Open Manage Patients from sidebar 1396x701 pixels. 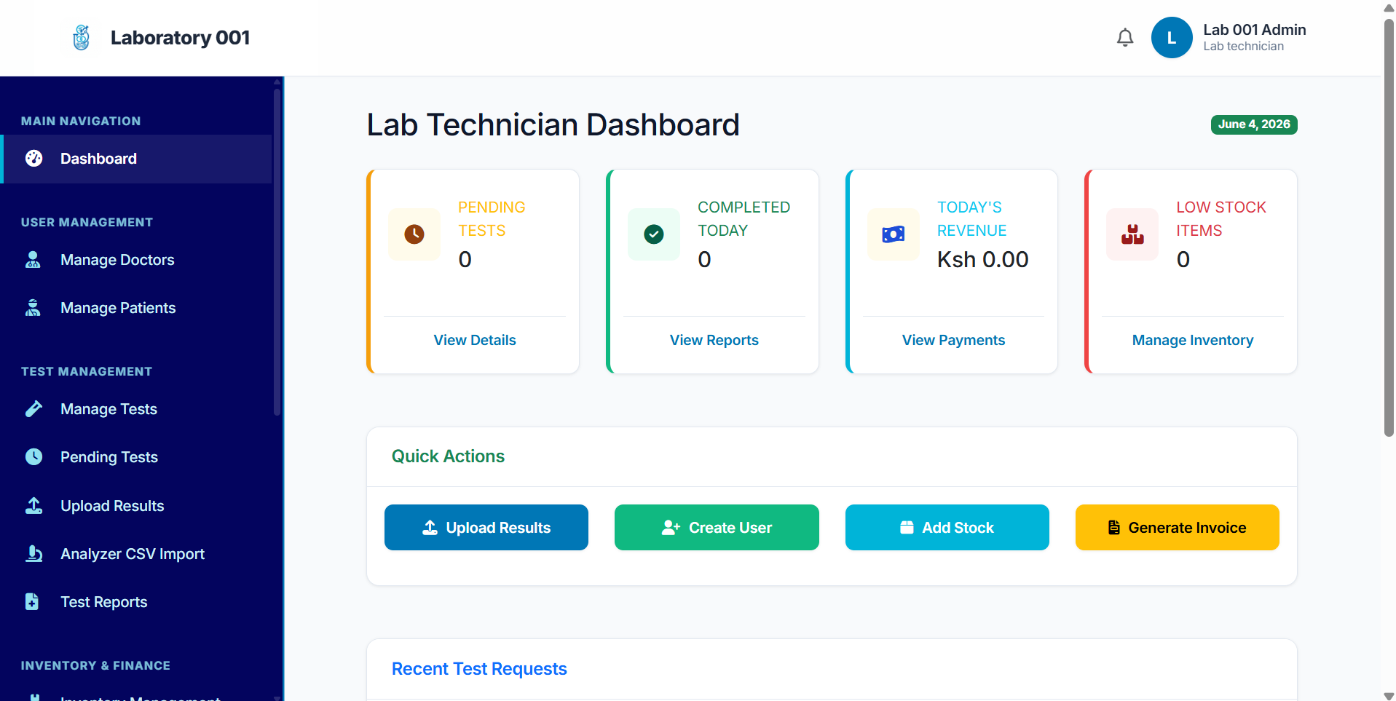tap(137, 308)
